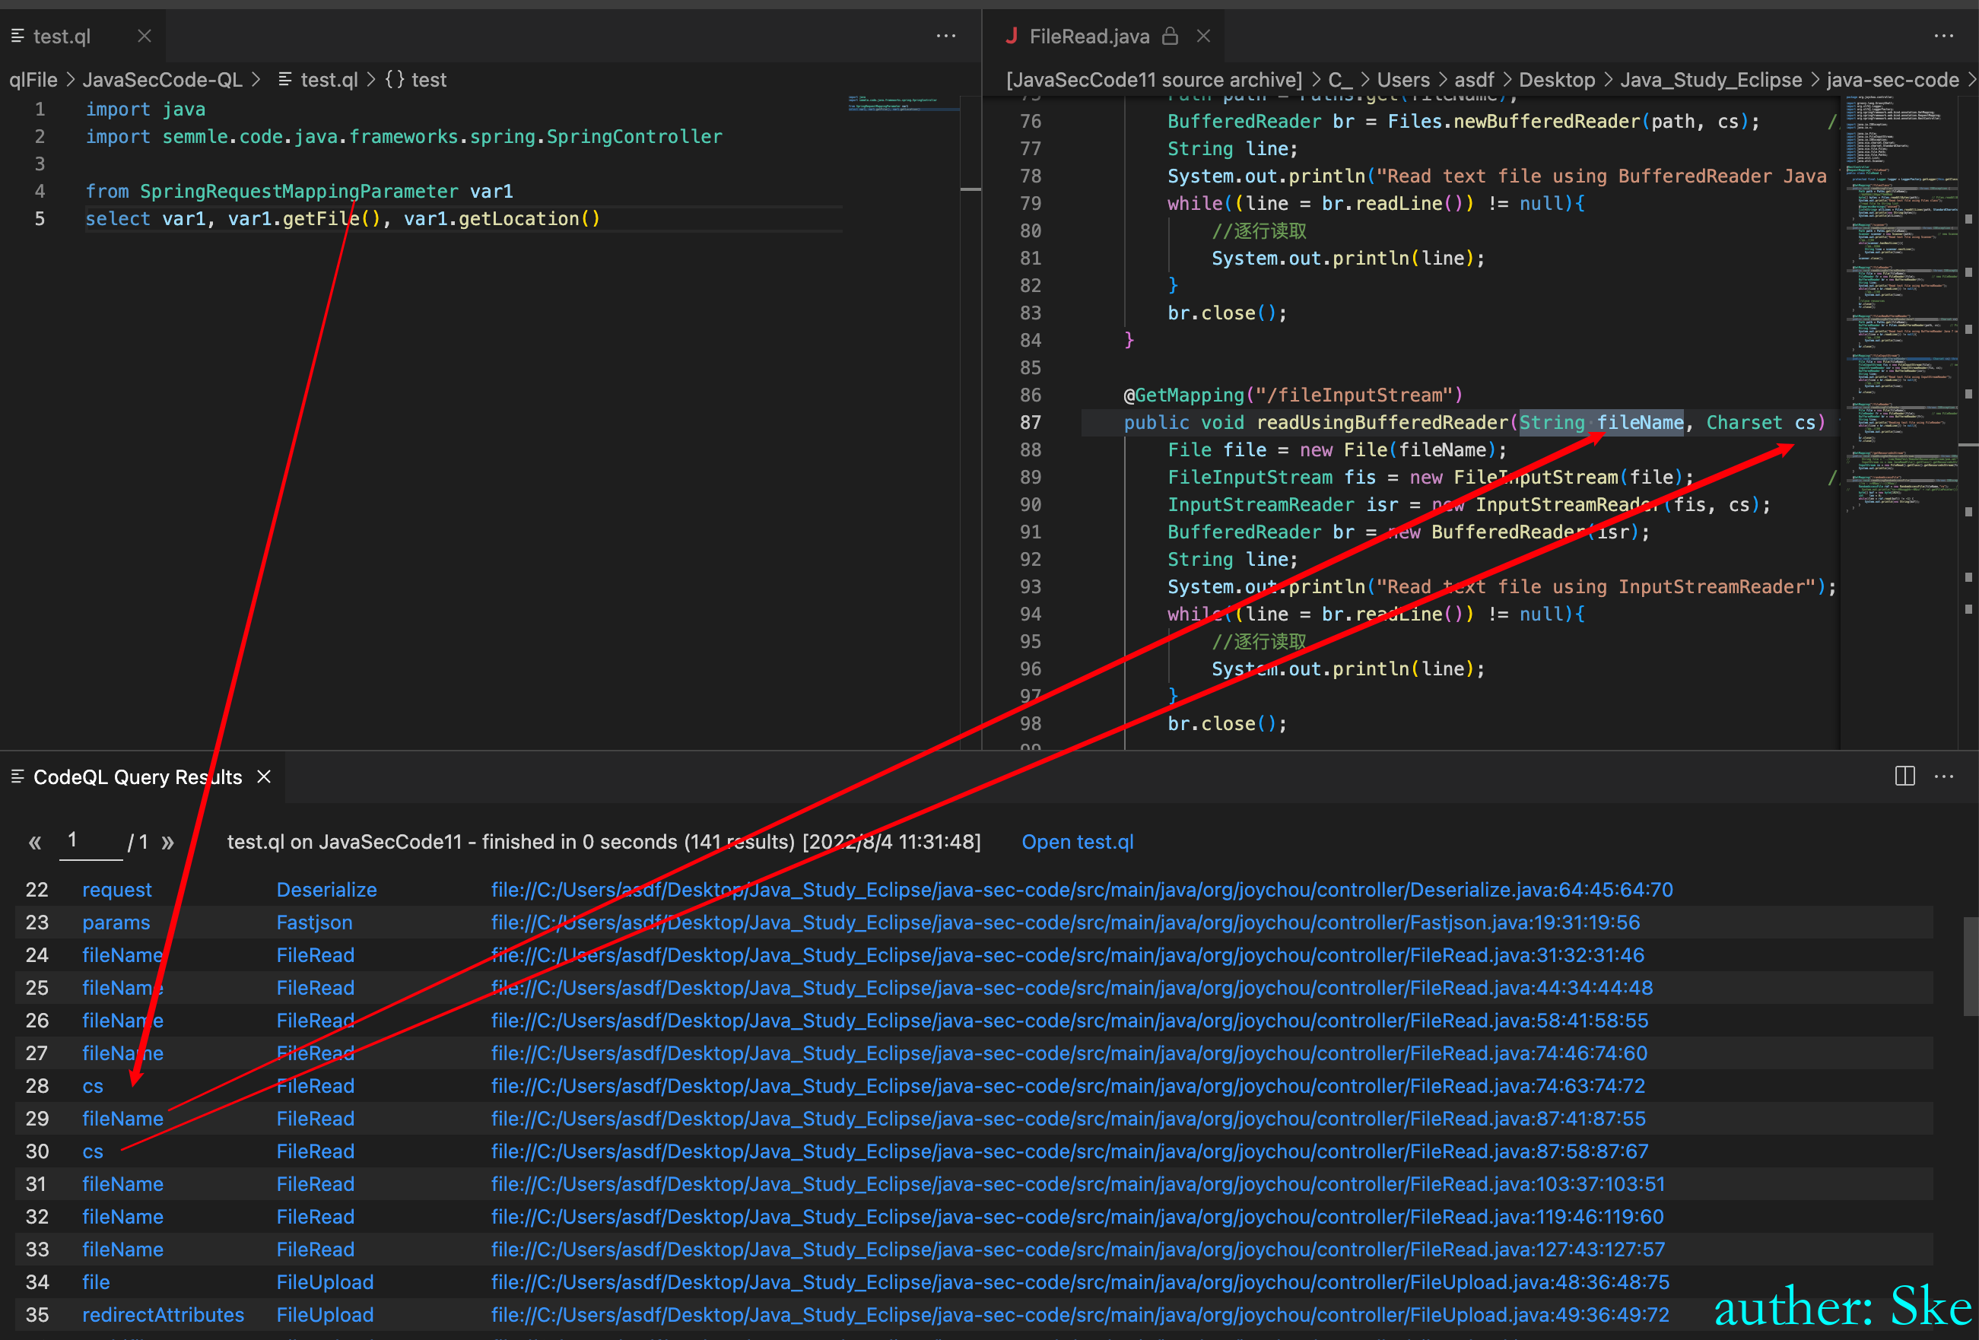Open Fastjson.java:19:31:19:56 location link

pos(1066,922)
